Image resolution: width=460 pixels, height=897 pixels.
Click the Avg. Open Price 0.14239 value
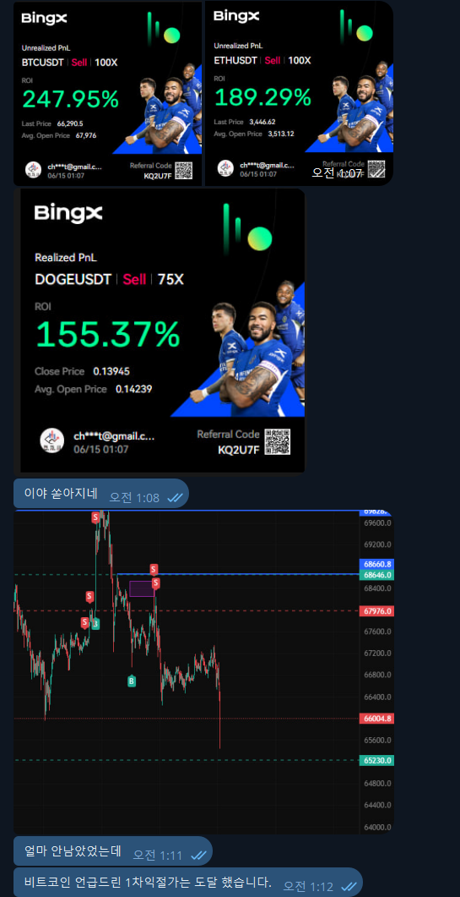[x=133, y=389]
